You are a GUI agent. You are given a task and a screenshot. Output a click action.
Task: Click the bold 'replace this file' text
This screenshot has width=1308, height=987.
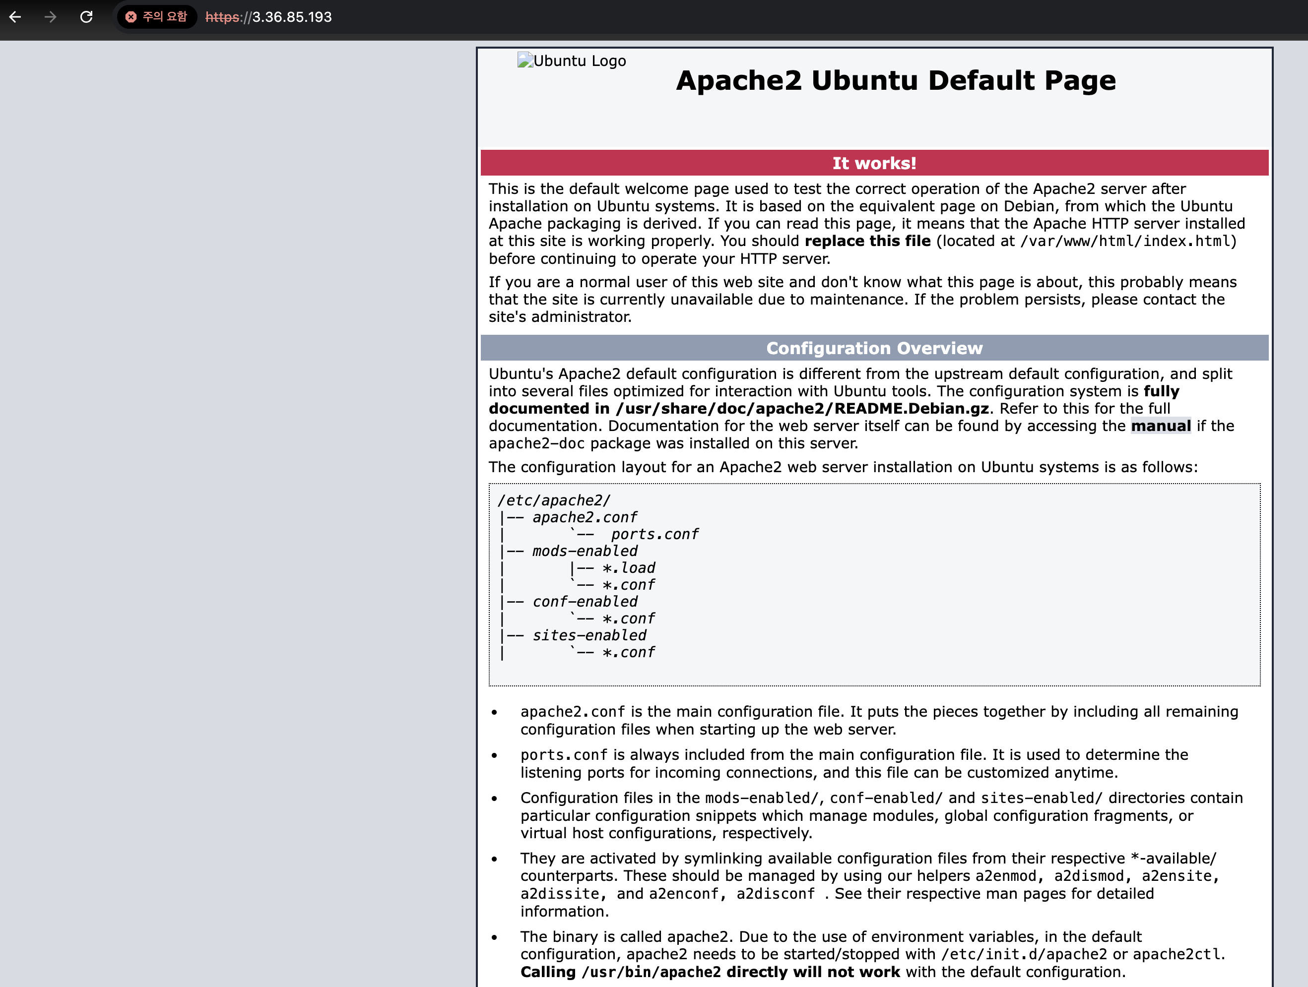pyautogui.click(x=867, y=241)
